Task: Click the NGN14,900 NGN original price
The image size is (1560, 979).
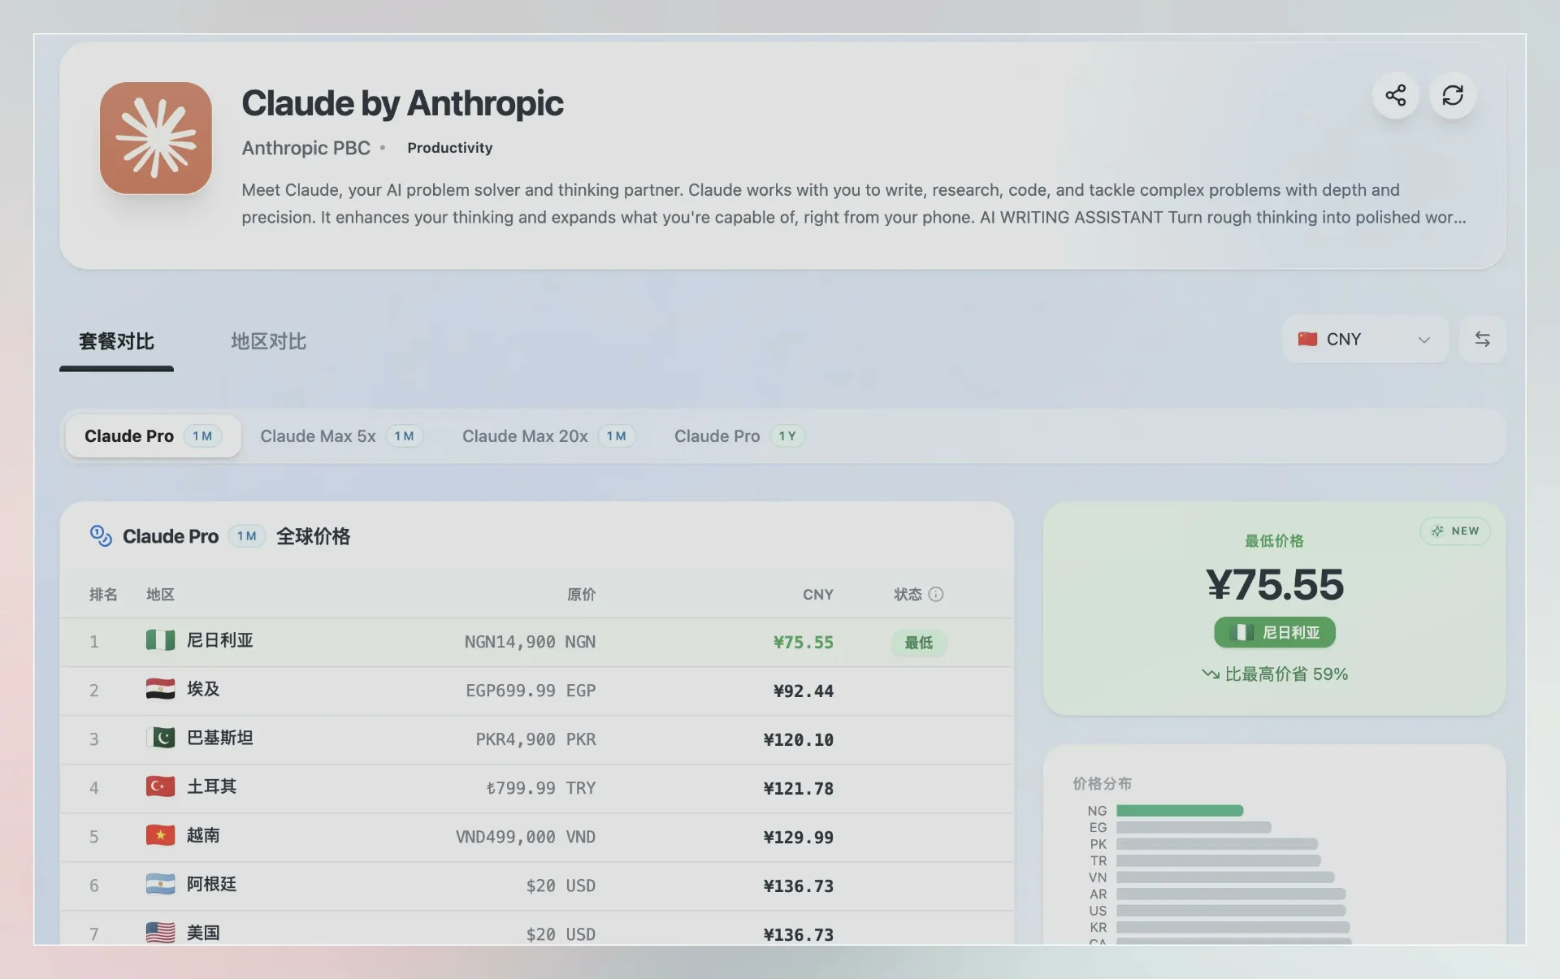Action: 530,643
